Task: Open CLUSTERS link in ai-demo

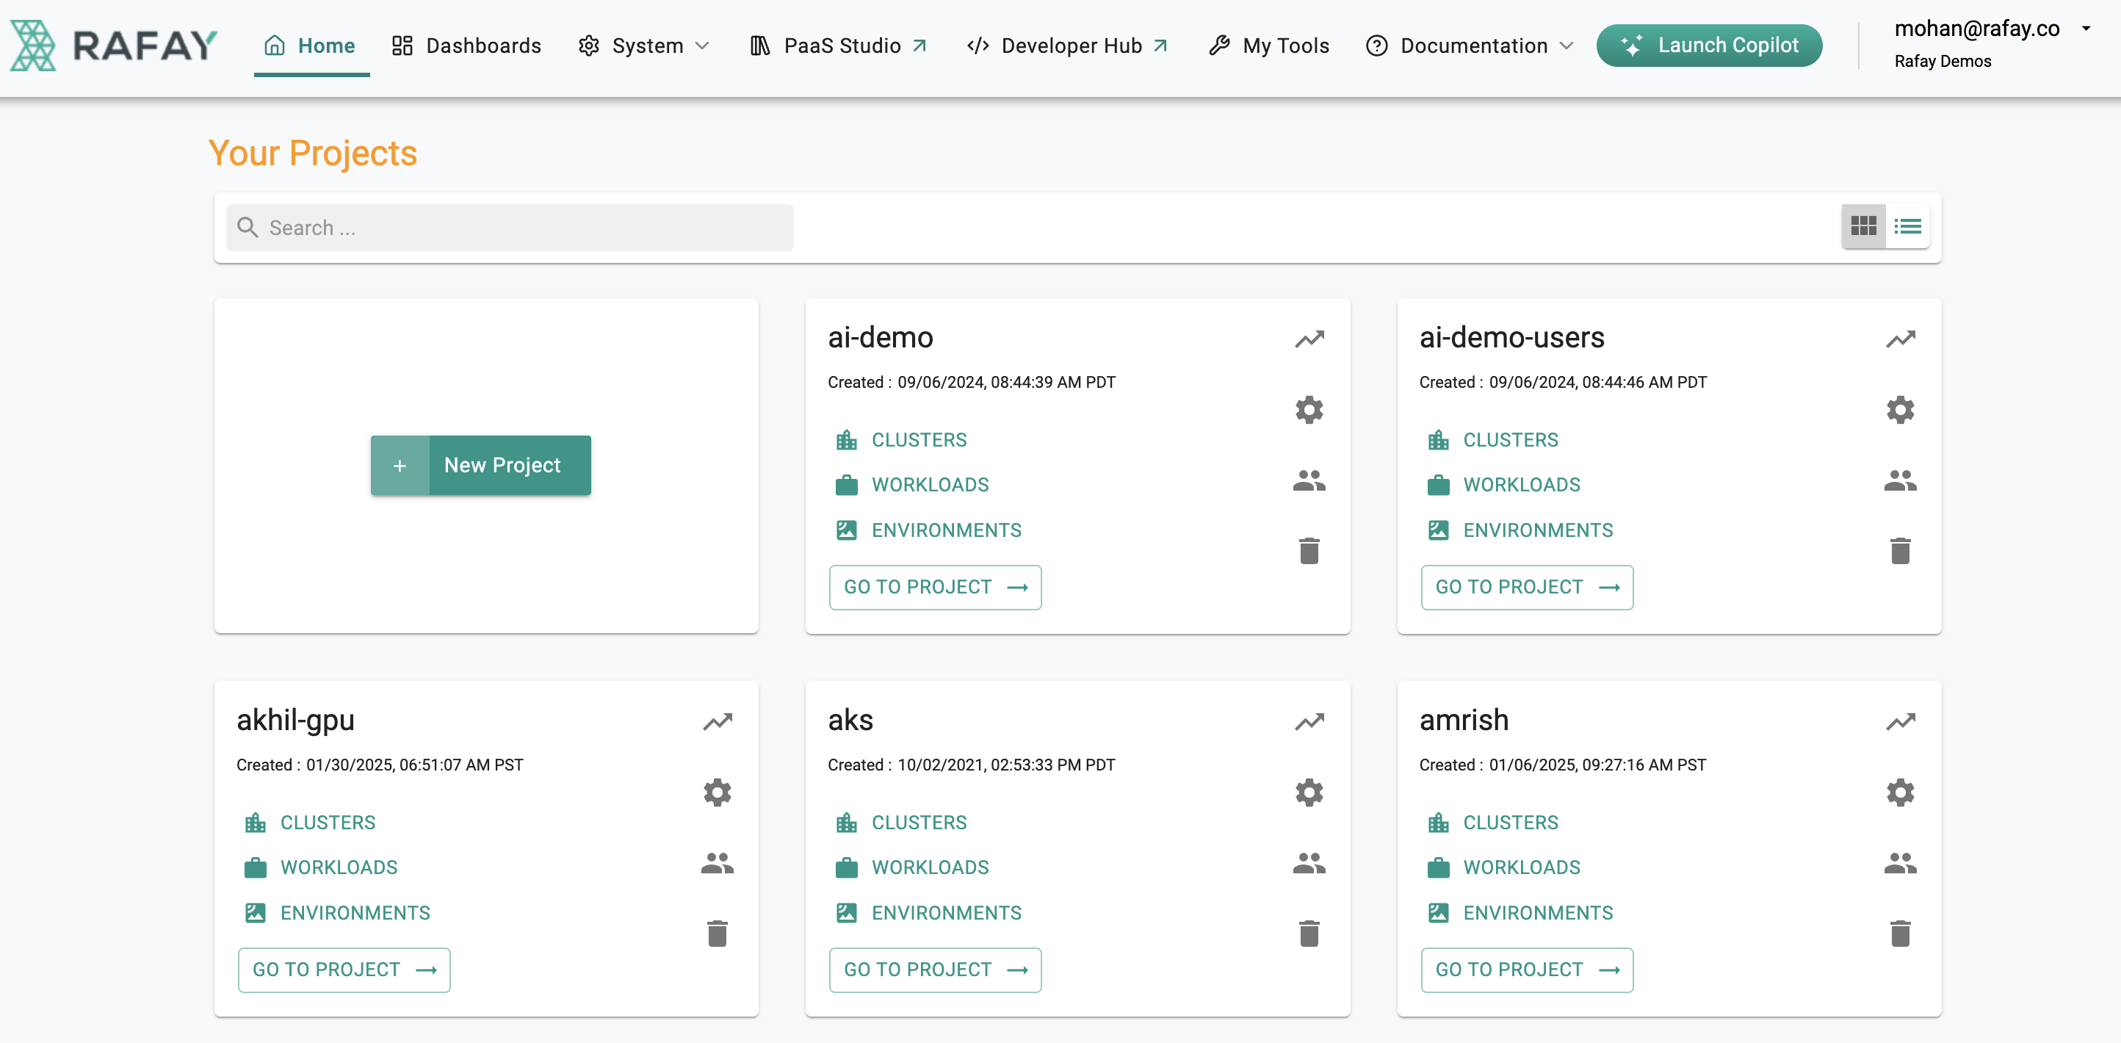Action: [x=901, y=439]
